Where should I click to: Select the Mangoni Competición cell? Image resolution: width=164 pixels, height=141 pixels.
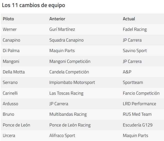[70, 61]
